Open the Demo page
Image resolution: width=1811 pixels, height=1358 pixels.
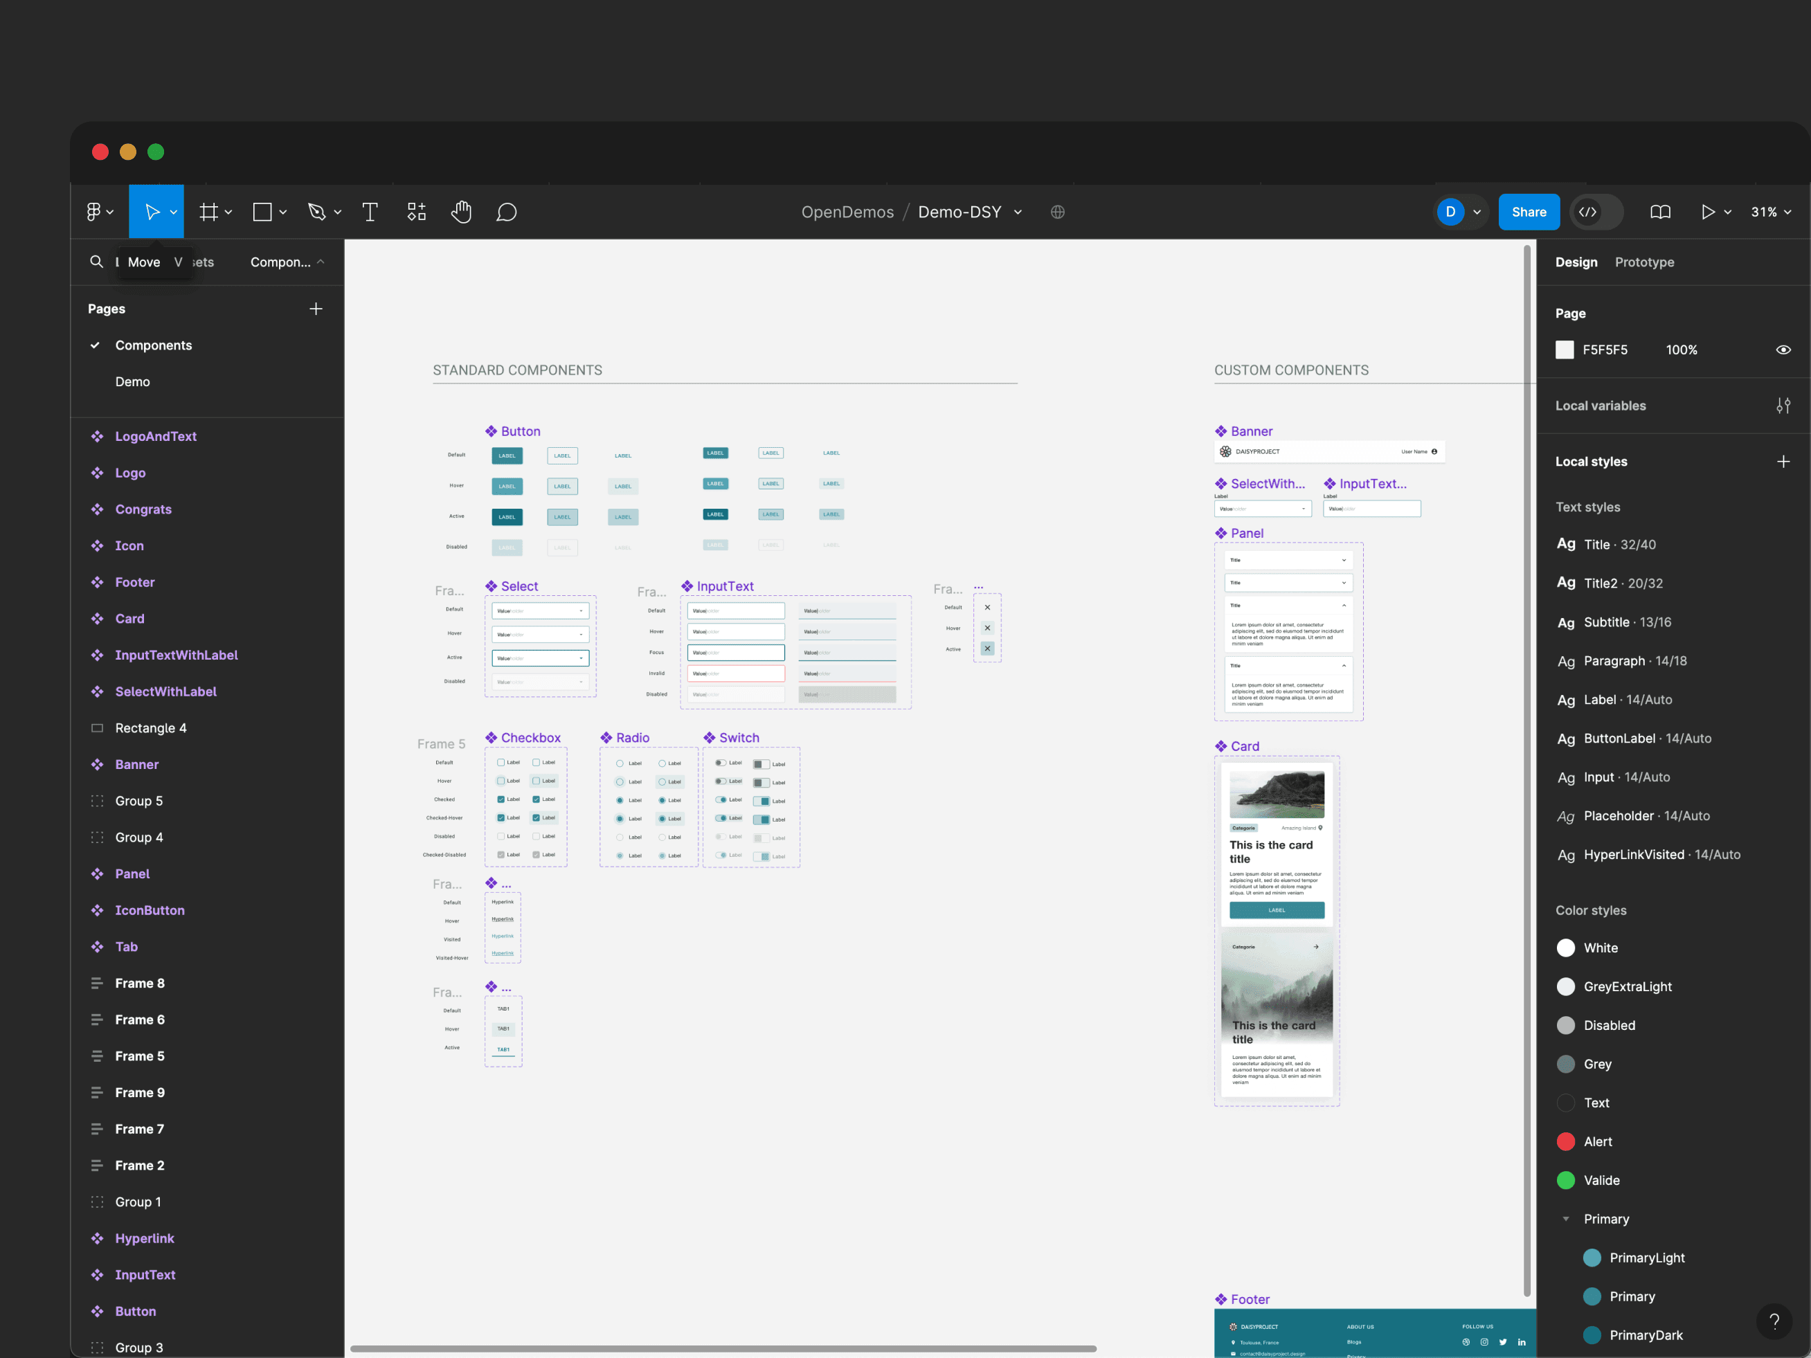(133, 381)
